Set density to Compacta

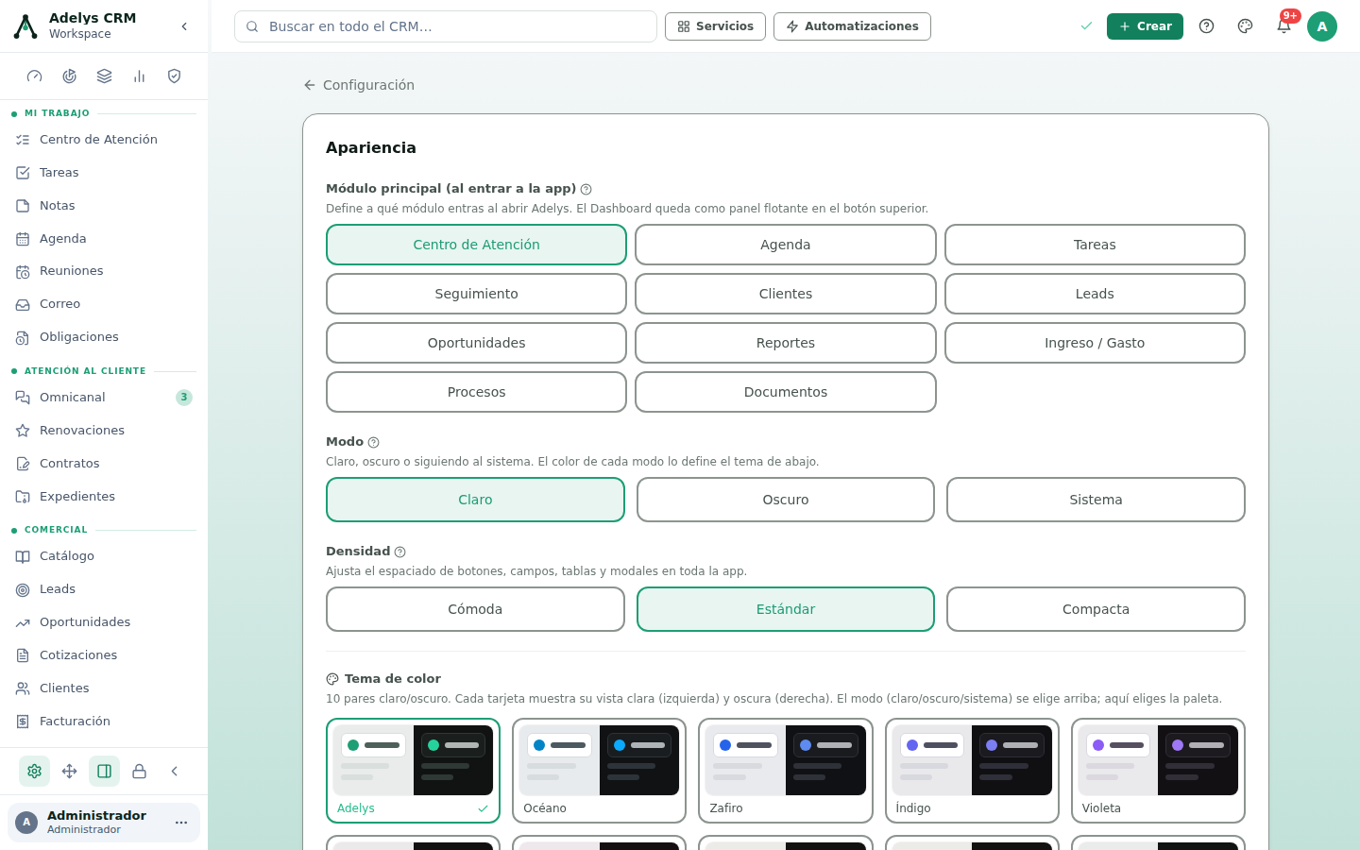[x=1096, y=609]
